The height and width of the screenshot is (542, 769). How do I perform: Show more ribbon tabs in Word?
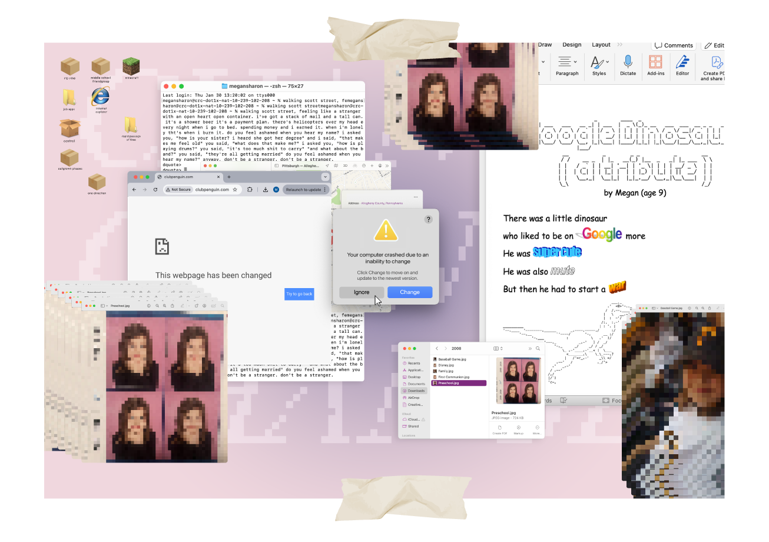click(x=619, y=45)
